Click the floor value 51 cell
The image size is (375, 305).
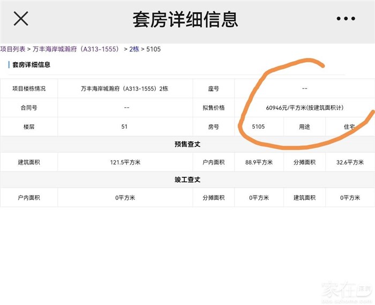tap(124, 127)
